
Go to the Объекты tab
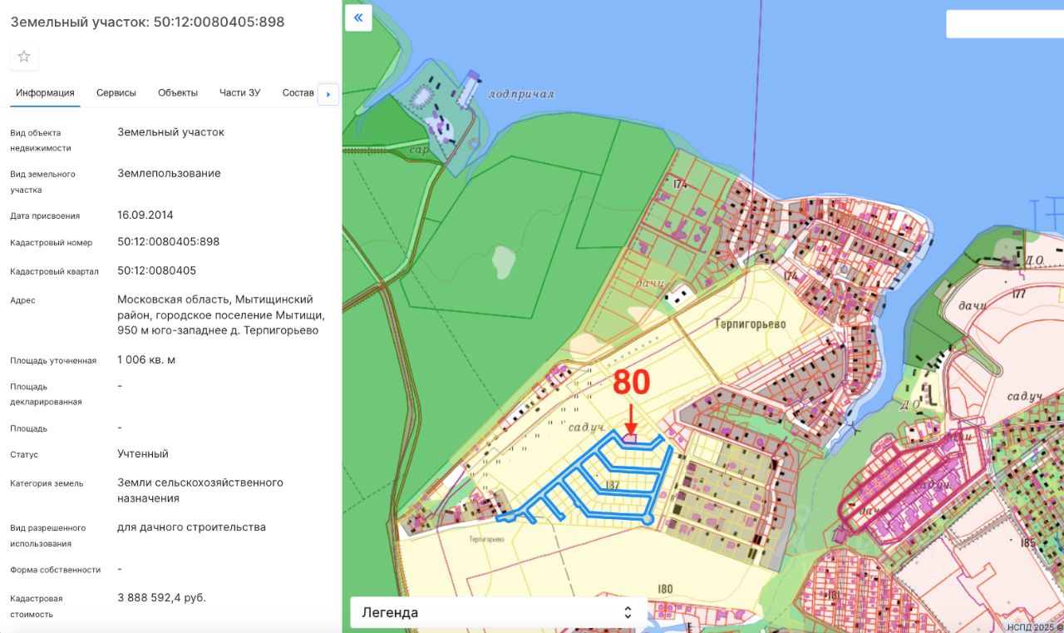178,92
